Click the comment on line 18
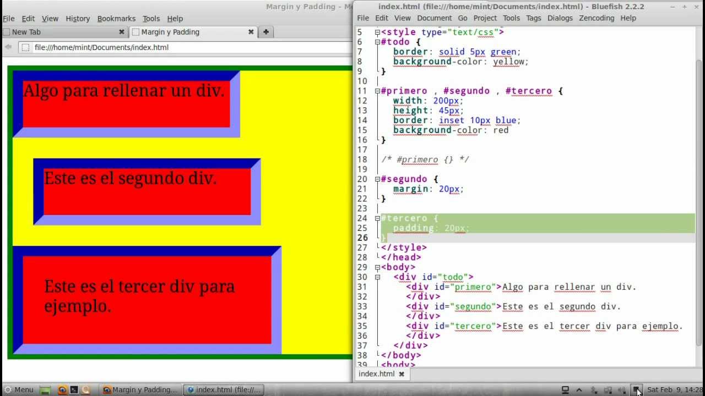This screenshot has width=705, height=396. point(425,159)
